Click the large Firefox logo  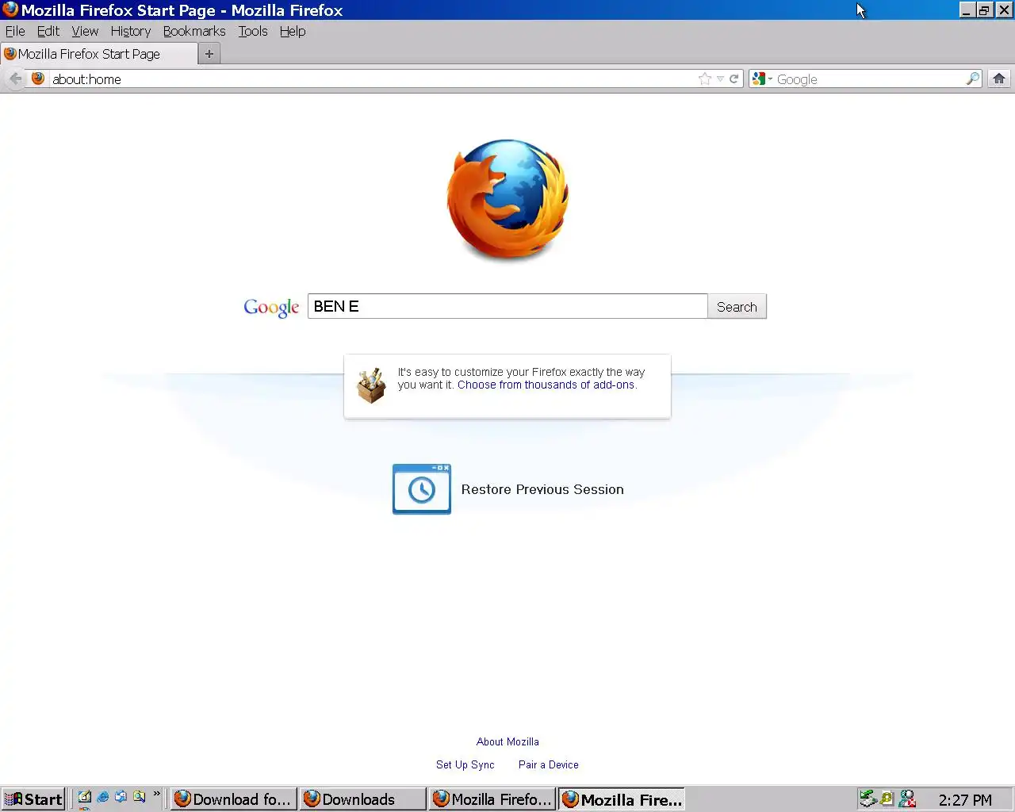507,200
